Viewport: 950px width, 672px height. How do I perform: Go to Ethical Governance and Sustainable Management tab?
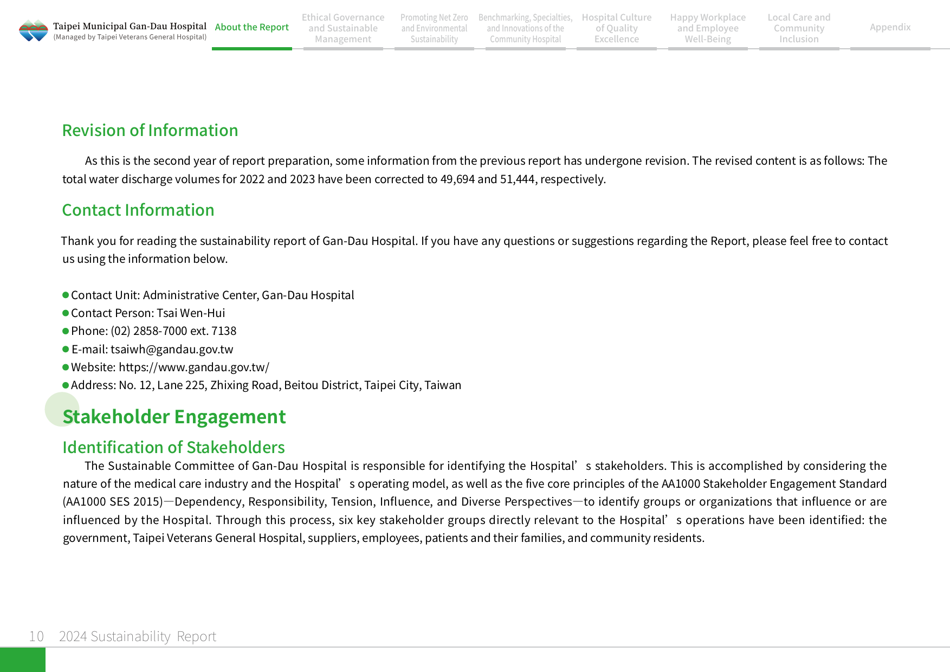pyautogui.click(x=343, y=28)
